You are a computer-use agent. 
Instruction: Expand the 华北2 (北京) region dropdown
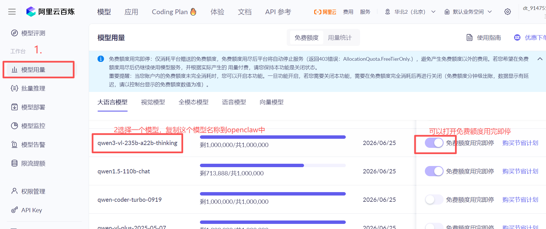[x=433, y=12]
